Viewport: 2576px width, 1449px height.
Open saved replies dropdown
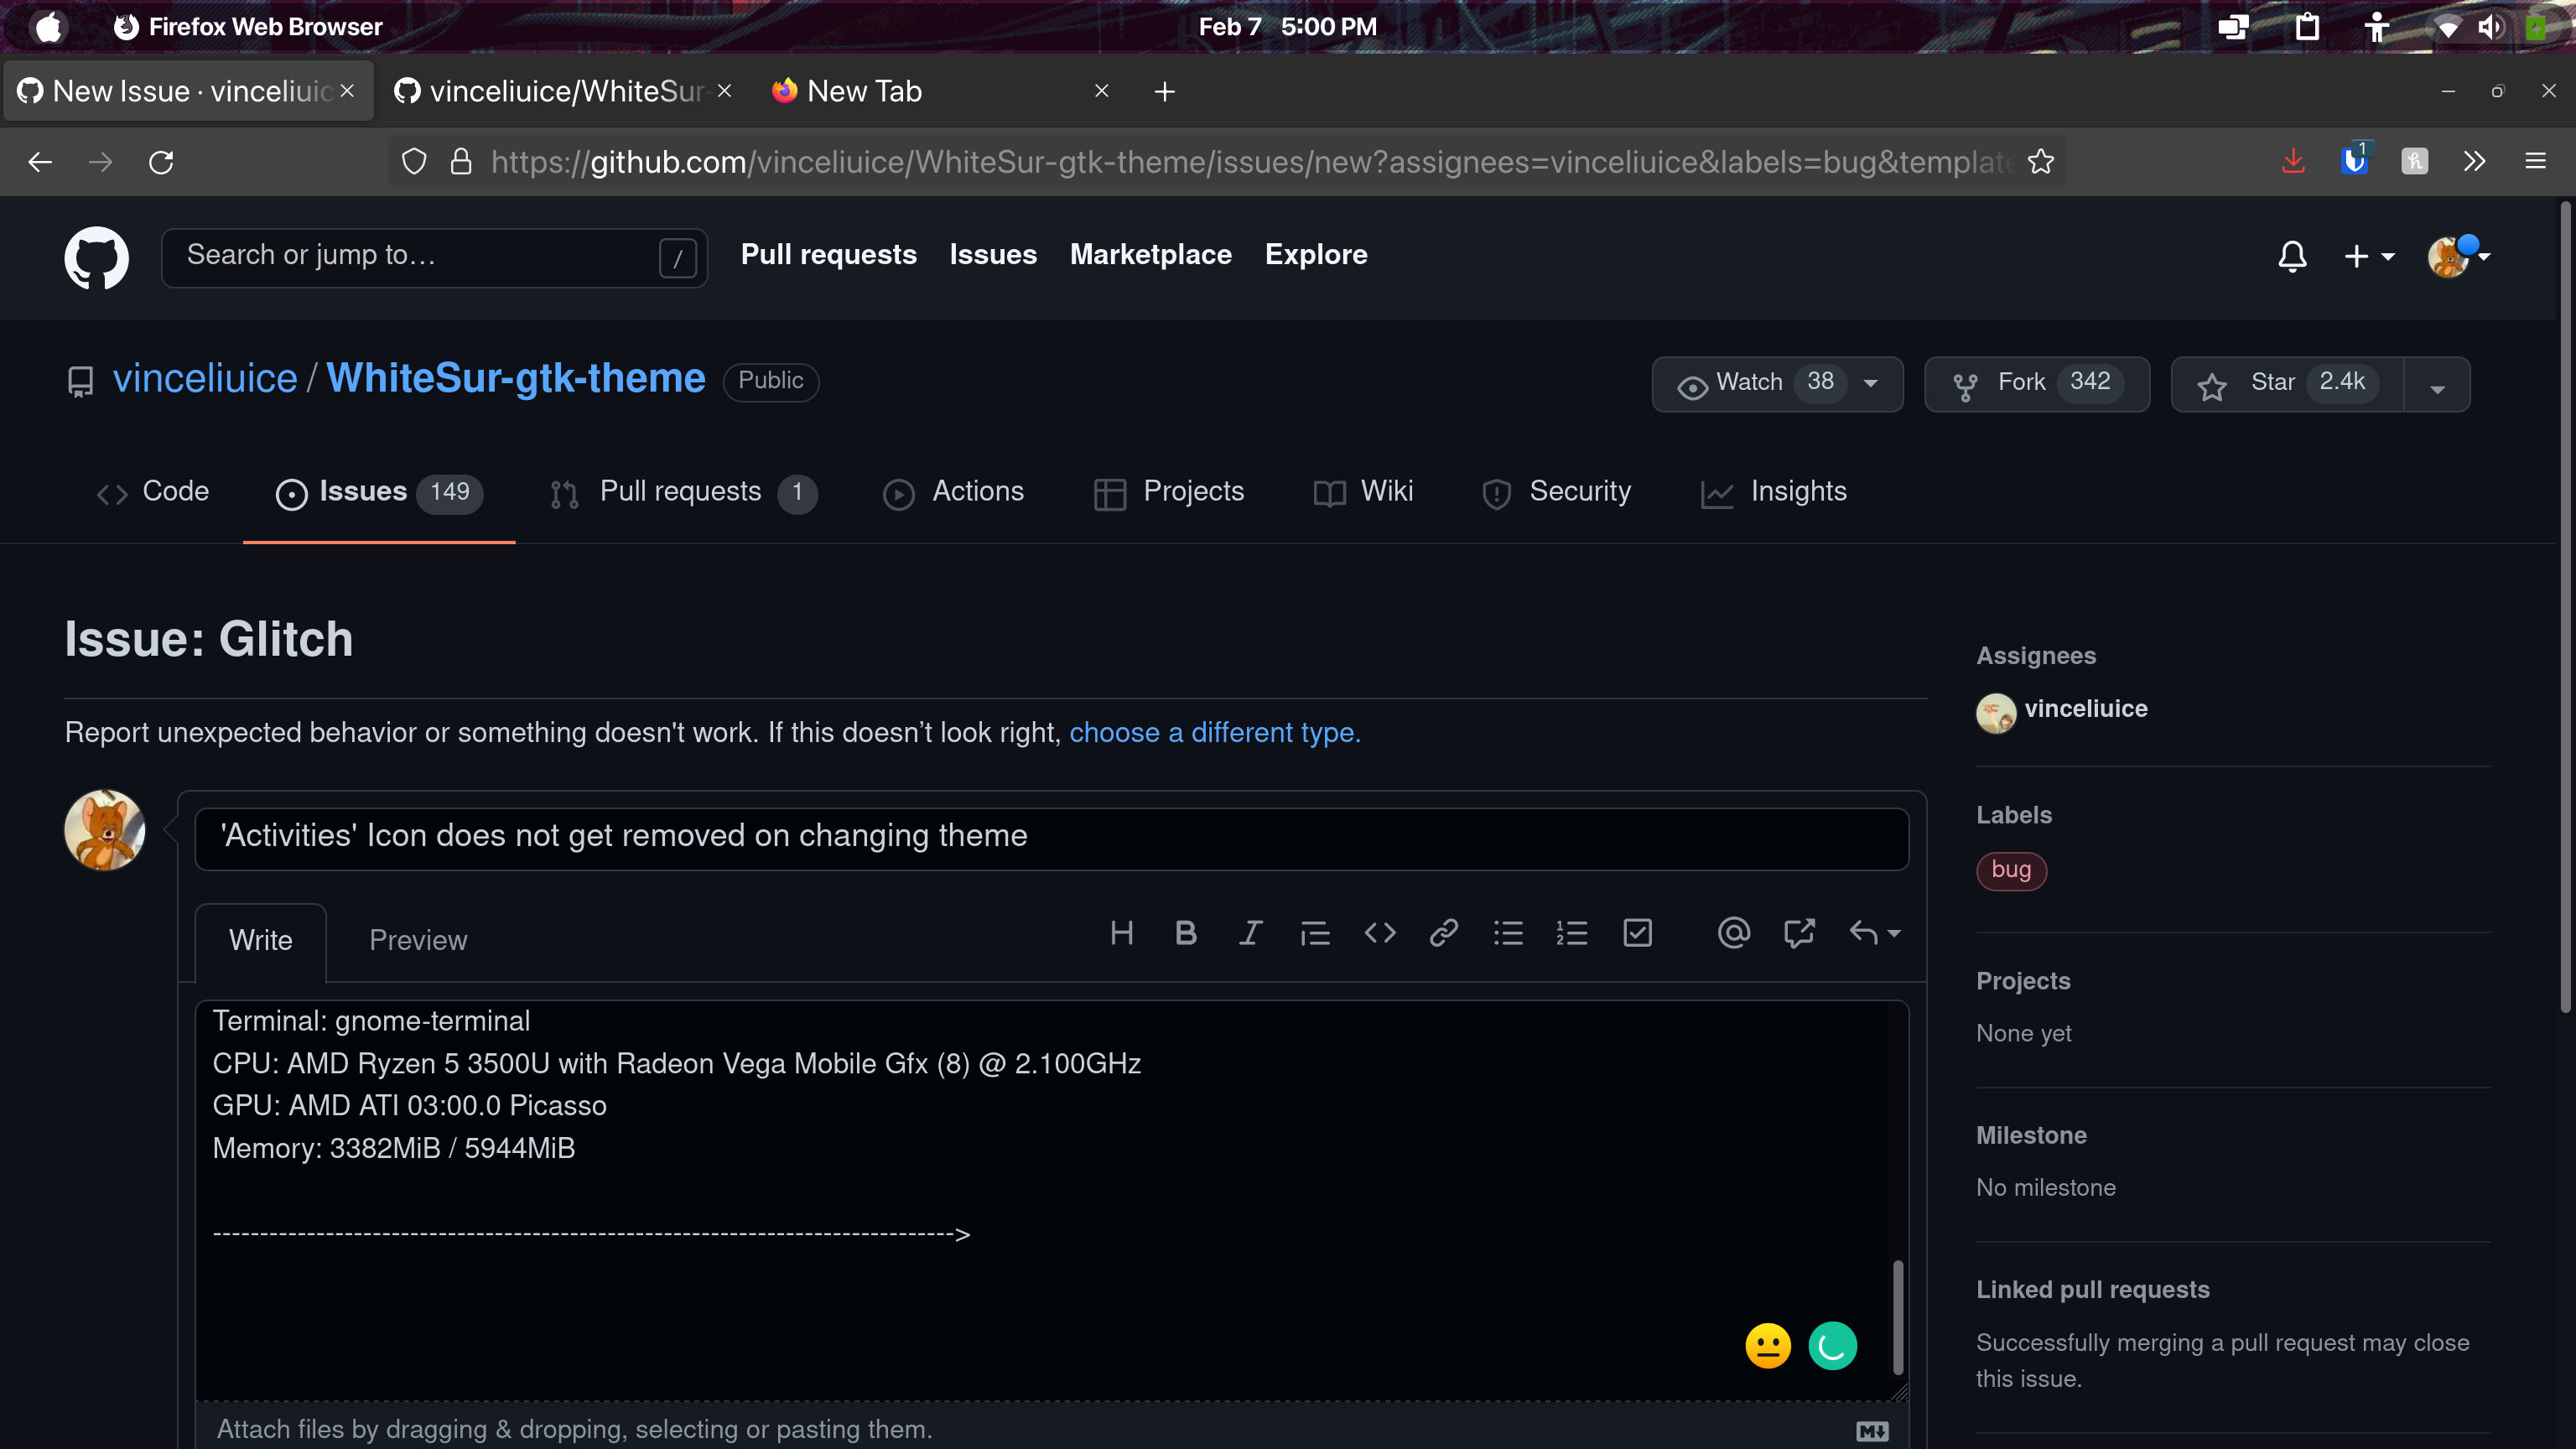[1875, 933]
